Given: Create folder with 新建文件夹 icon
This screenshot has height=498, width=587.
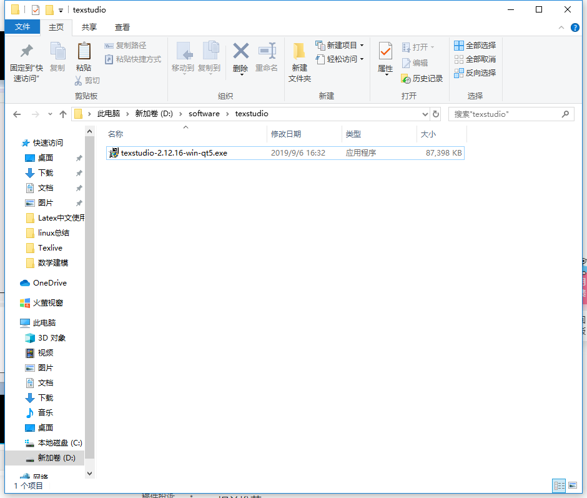Looking at the screenshot, I should pyautogui.click(x=298, y=61).
